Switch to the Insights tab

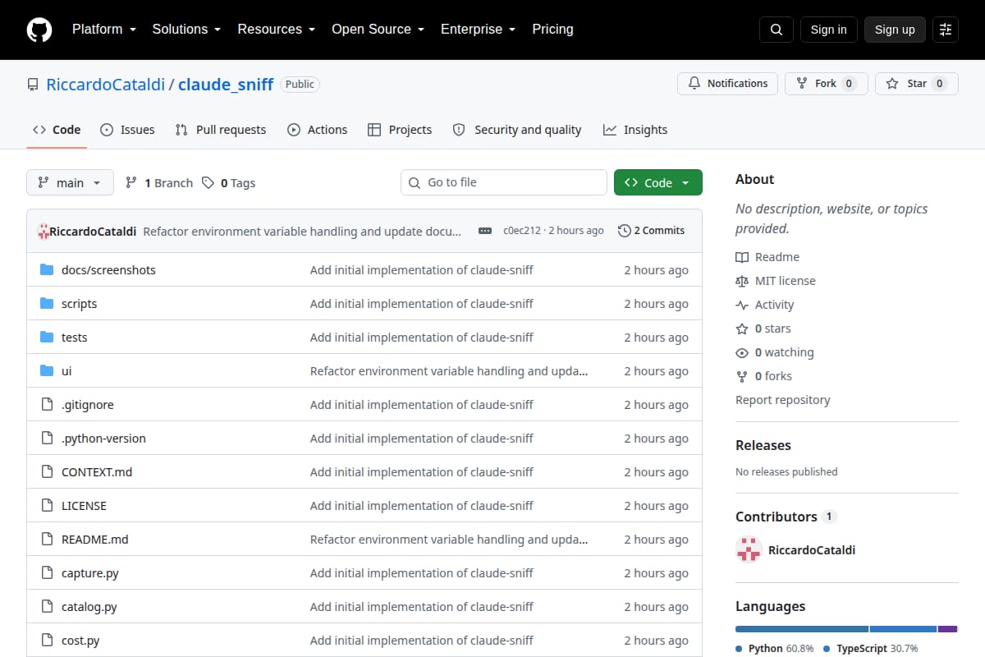pos(635,130)
